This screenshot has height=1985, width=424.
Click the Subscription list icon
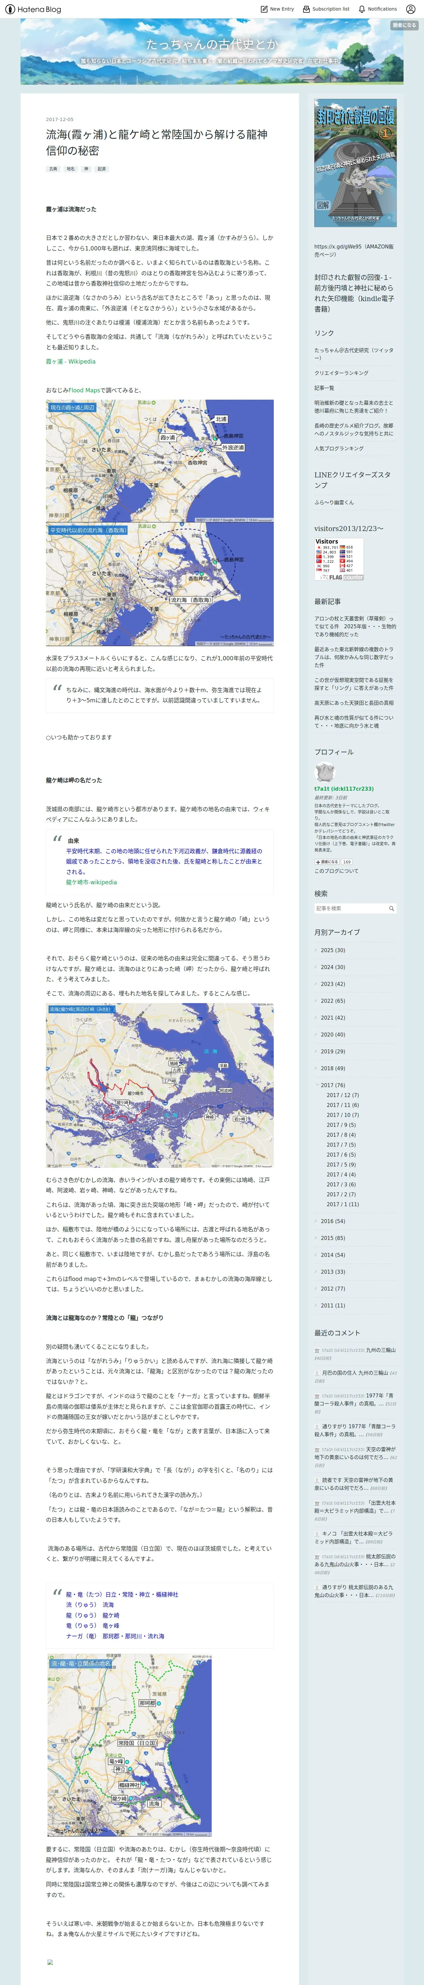coord(306,9)
